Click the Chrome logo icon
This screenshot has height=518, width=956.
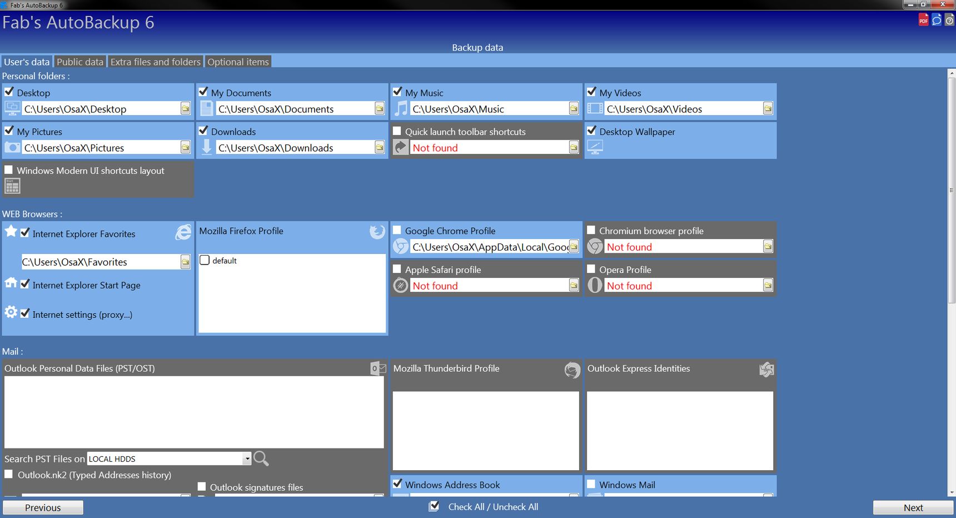[x=401, y=246]
